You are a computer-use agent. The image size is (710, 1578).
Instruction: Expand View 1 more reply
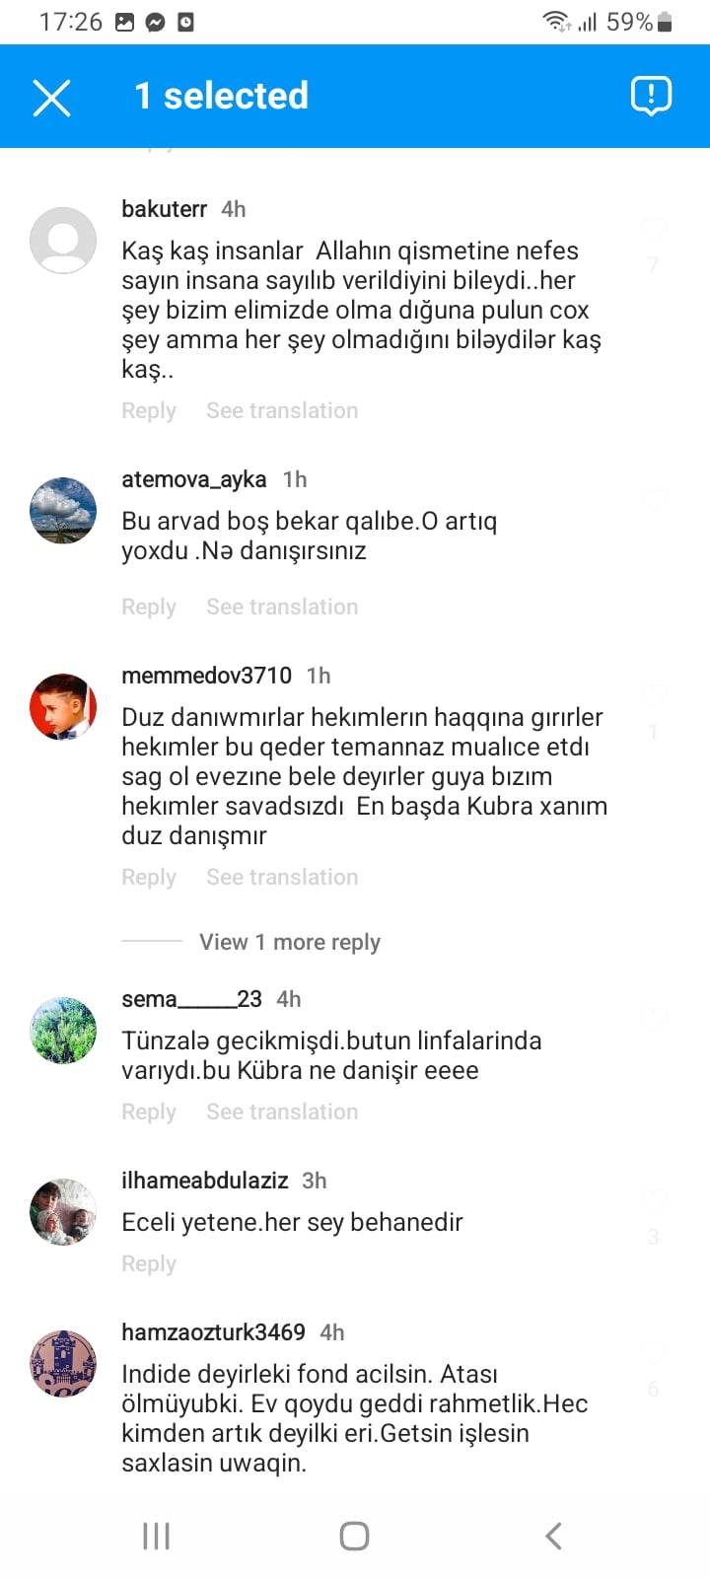[289, 942]
